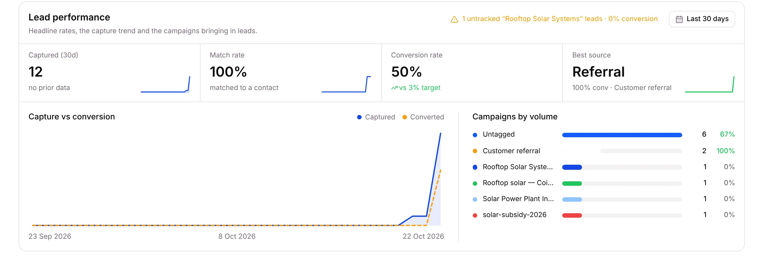Click the Match rate sparkline chart

tap(346, 85)
